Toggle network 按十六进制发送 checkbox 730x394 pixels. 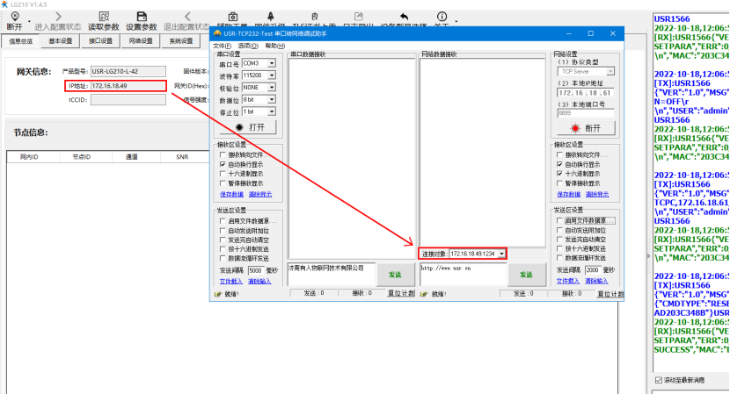559,248
